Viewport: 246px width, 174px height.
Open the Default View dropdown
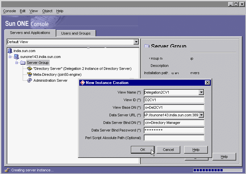click(136, 42)
